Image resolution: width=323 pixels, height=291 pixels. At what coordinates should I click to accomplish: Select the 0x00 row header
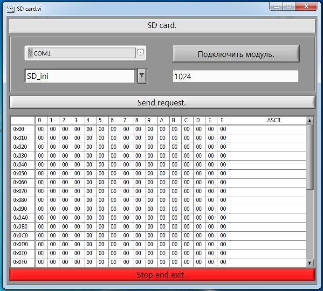[23, 129]
